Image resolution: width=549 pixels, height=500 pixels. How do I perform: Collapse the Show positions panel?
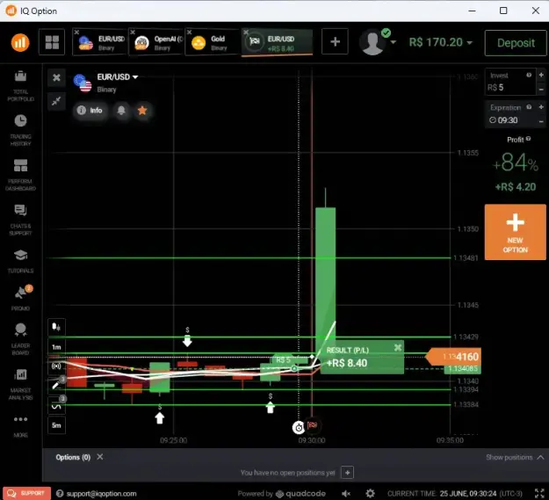pyautogui.click(x=515, y=457)
